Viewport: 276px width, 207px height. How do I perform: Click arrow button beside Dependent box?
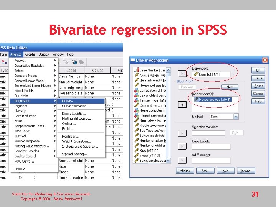click(x=182, y=74)
